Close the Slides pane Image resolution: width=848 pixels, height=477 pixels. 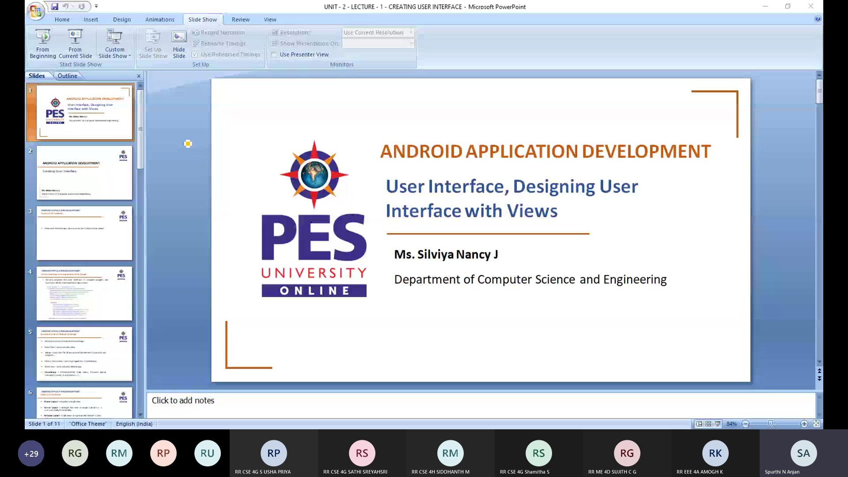coord(138,76)
